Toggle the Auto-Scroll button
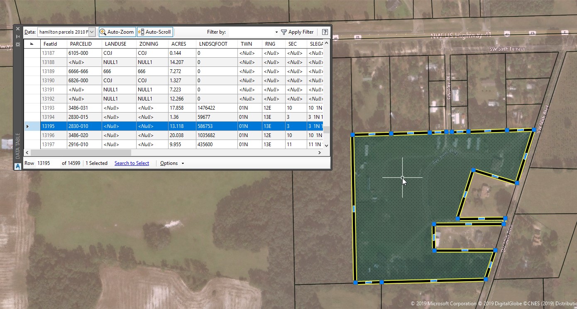 pos(155,32)
